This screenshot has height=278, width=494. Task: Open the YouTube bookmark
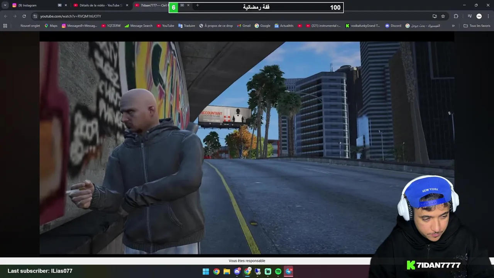pyautogui.click(x=165, y=26)
